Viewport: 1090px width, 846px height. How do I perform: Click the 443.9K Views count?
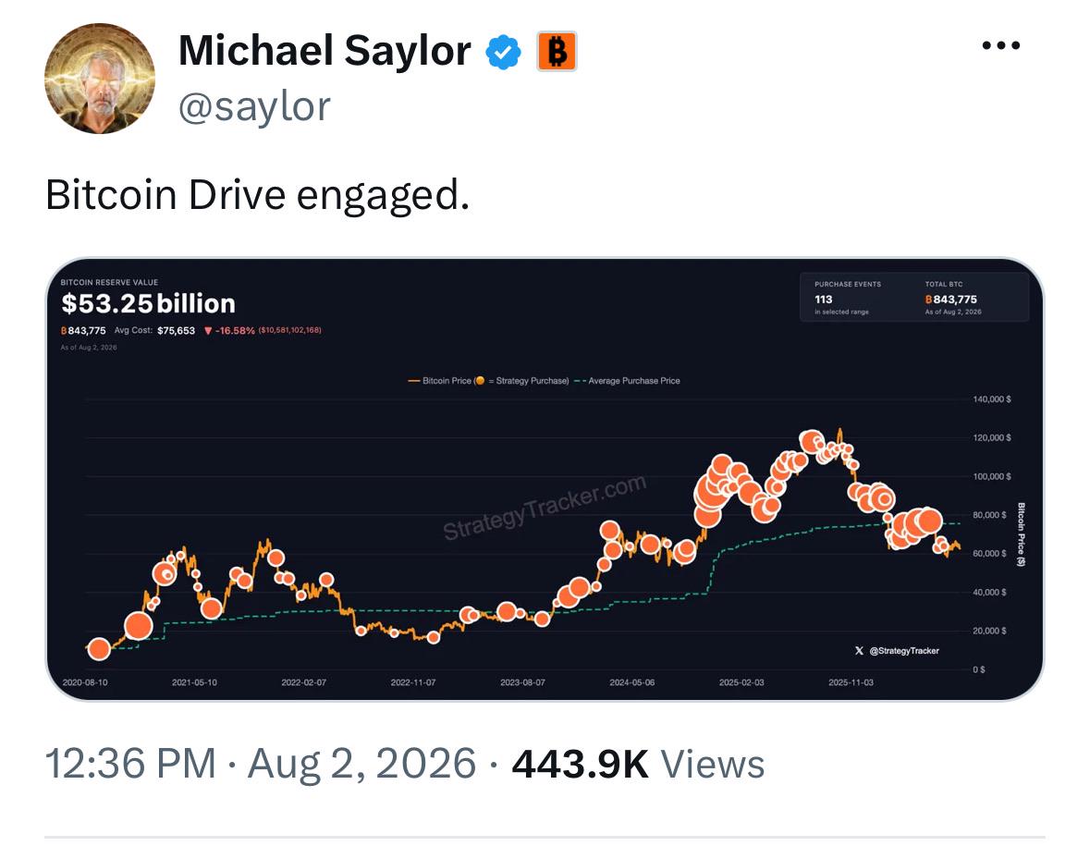tap(638, 764)
